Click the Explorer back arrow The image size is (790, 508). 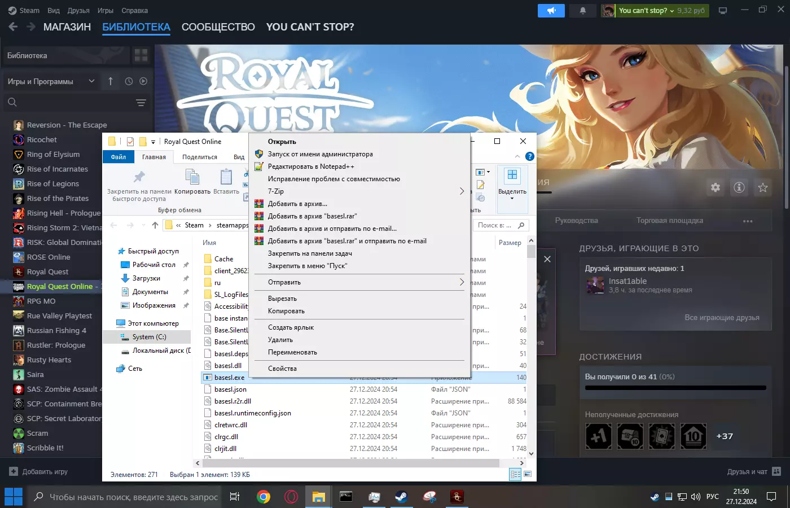pyautogui.click(x=113, y=225)
